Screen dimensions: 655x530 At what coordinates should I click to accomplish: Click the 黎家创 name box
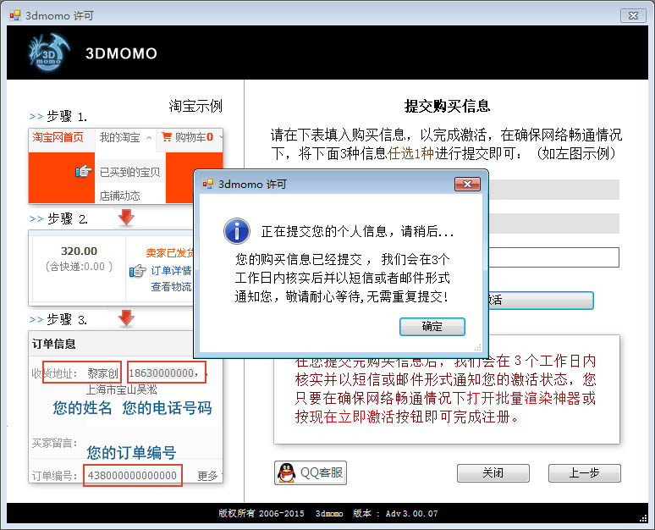(x=82, y=373)
